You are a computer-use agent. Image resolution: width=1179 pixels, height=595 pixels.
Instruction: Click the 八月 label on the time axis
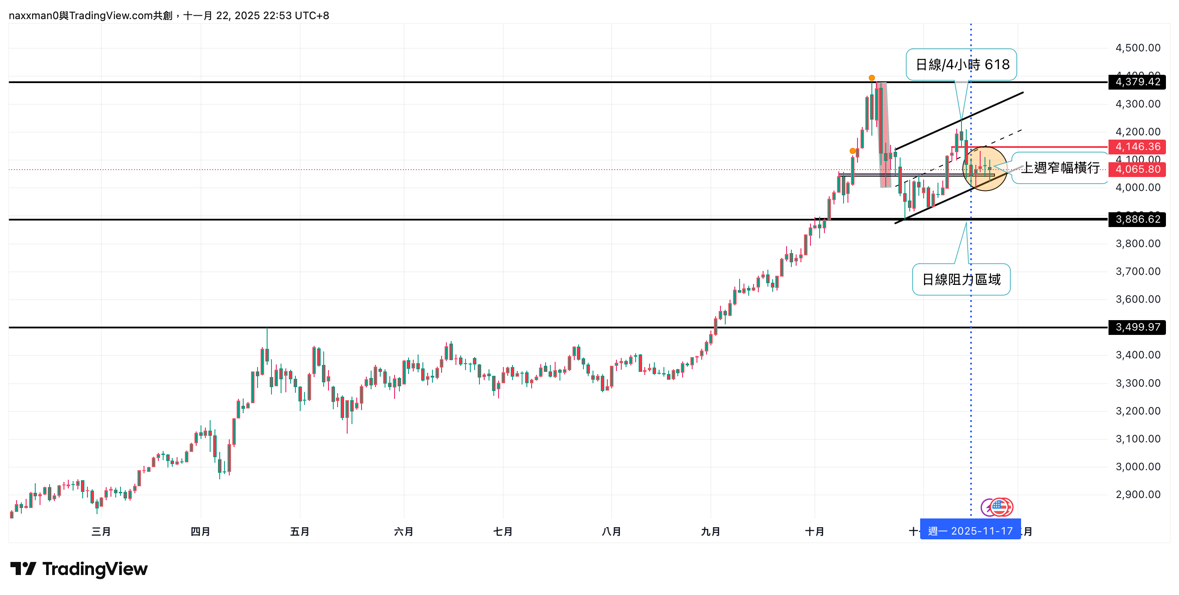[x=611, y=531]
